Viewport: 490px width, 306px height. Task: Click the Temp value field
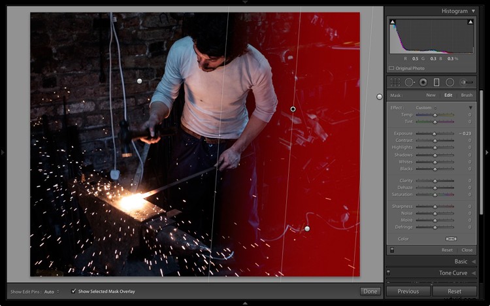(469, 115)
